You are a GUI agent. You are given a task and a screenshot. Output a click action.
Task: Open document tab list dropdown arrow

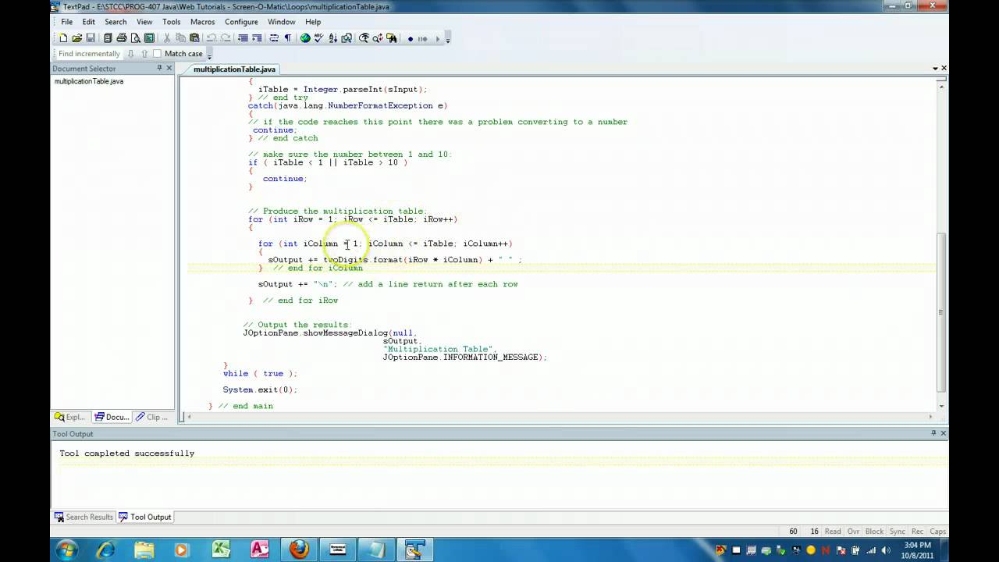click(935, 69)
